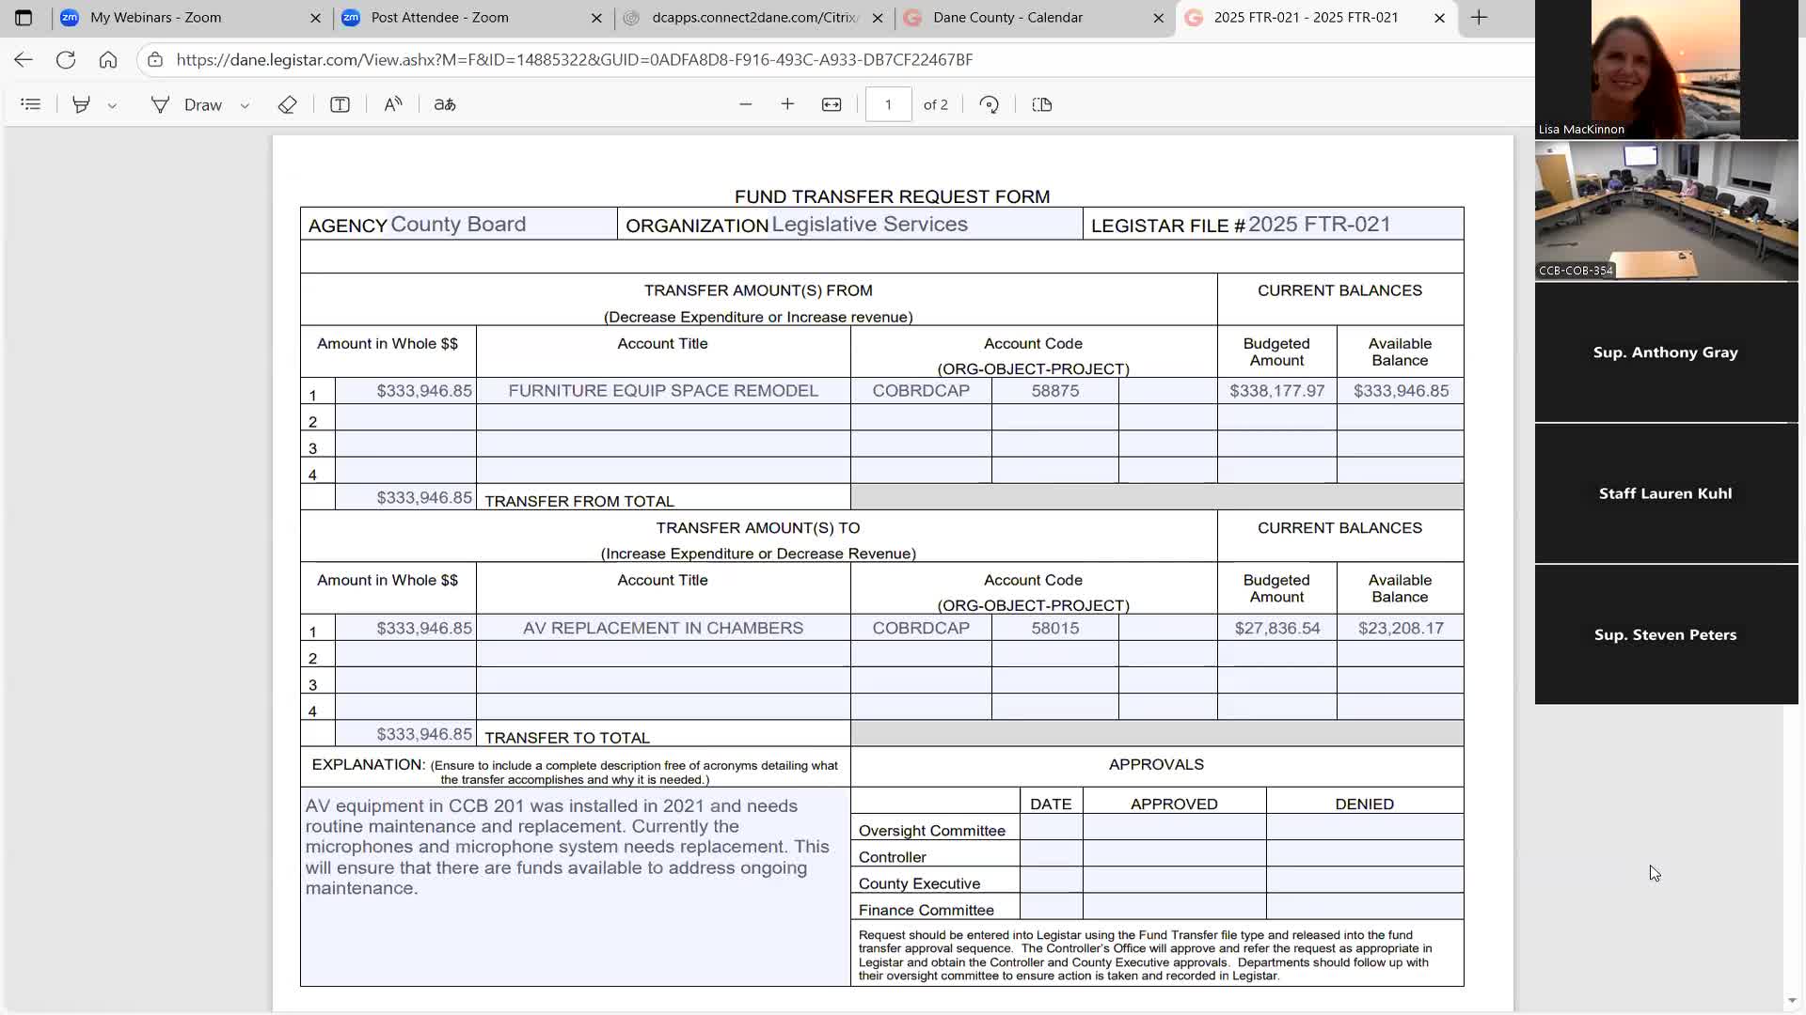Image resolution: width=1806 pixels, height=1015 pixels.
Task: Open a new browser tab
Action: 1479,17
